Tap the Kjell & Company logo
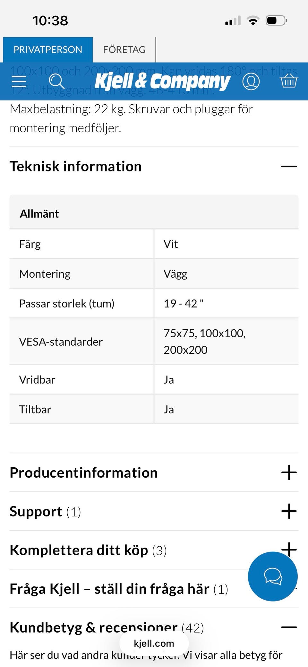 click(162, 82)
